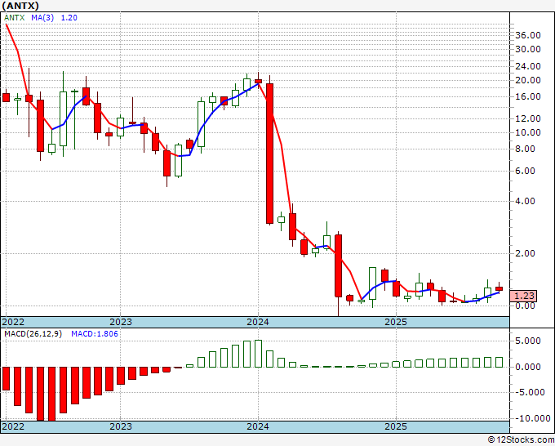The width and height of the screenshot is (555, 446).
Task: Click the 5.000 MACD axis label
Action: coord(530,341)
